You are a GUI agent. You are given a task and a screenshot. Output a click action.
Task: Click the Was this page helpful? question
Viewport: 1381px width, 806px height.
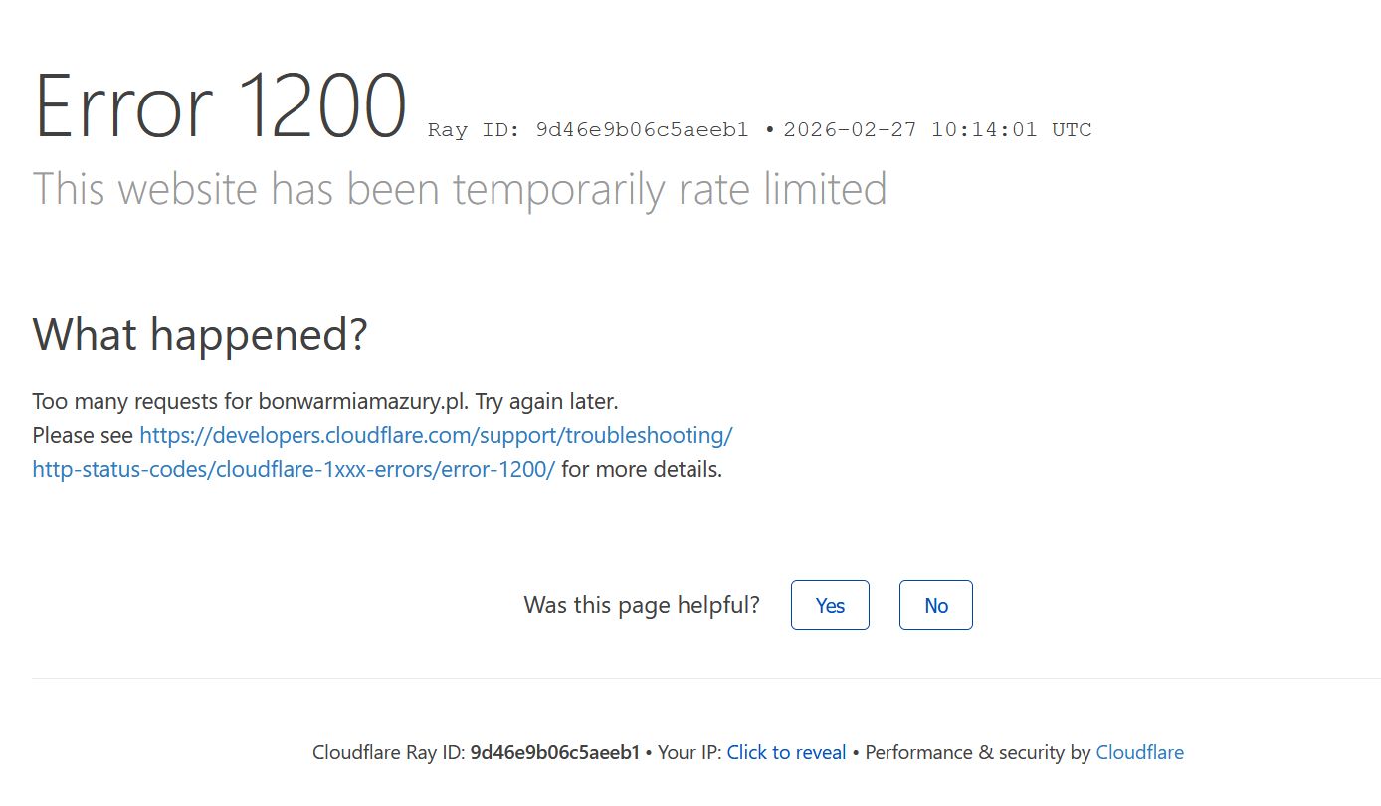click(x=642, y=605)
